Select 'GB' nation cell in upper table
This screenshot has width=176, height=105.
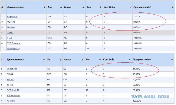coord(66,38)
